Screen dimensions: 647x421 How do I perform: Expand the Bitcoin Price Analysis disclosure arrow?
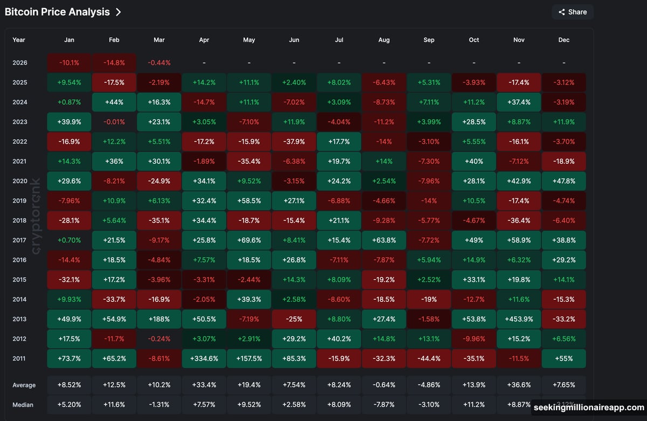tap(119, 11)
